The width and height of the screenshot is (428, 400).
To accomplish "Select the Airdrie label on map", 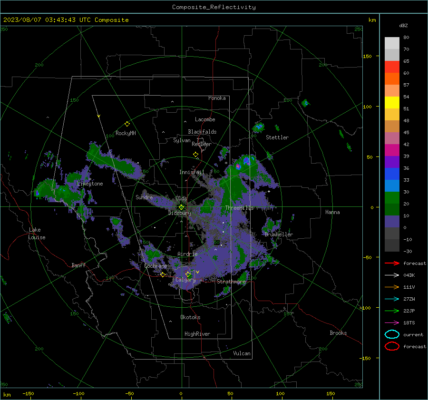I will click(x=187, y=254).
